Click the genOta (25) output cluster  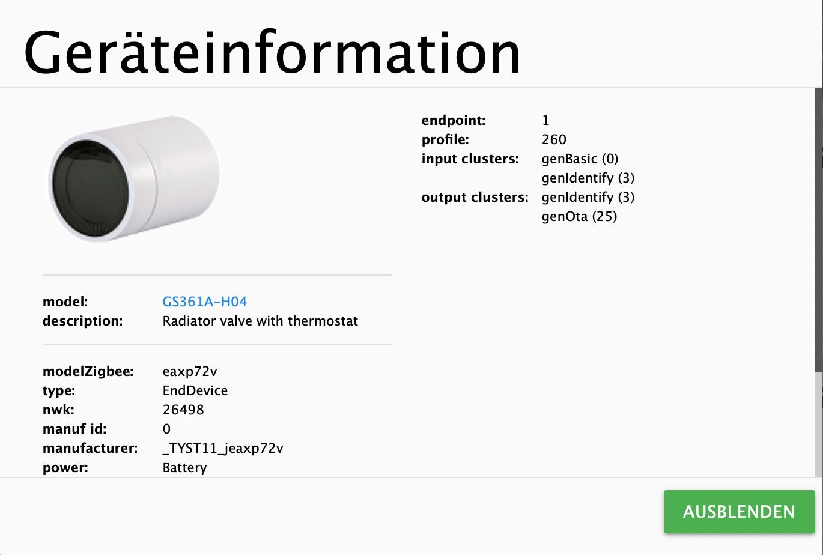click(579, 216)
